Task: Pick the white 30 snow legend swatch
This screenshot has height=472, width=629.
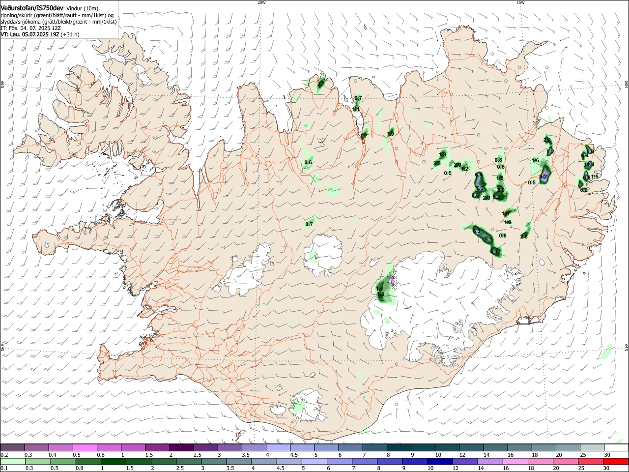Action: pyautogui.click(x=616, y=447)
